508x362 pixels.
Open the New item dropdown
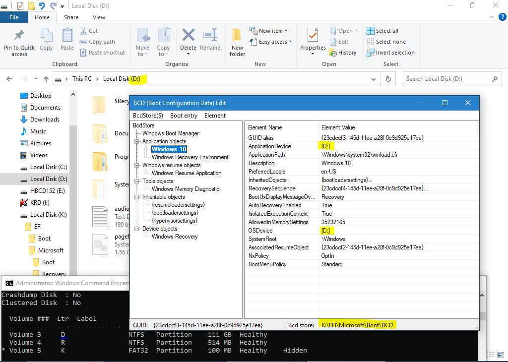(270, 31)
